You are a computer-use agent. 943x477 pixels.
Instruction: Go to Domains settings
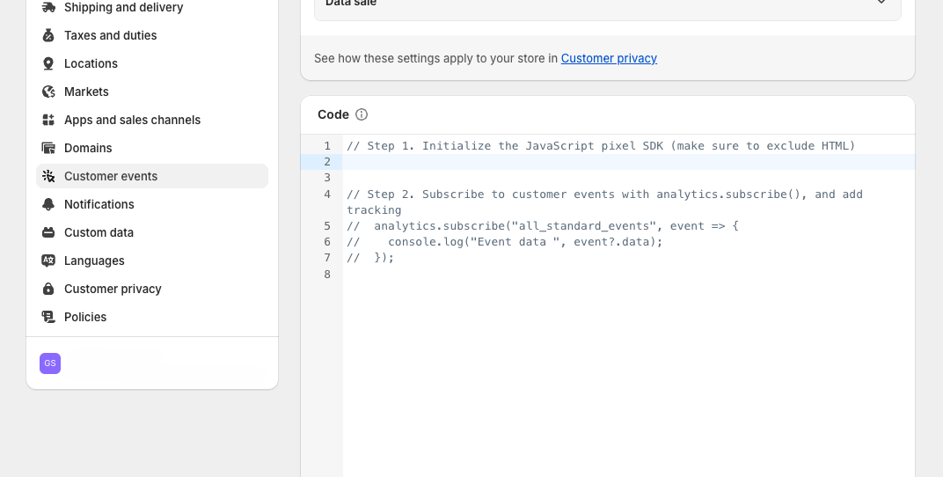point(152,148)
